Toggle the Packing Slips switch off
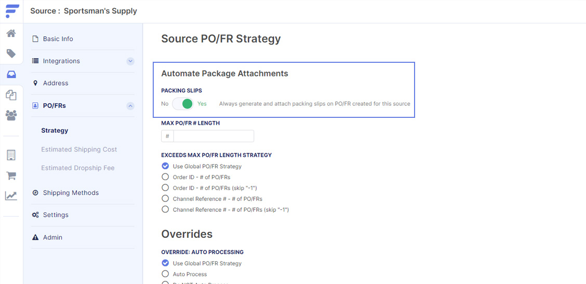Image resolution: width=586 pixels, height=284 pixels. pos(183,104)
